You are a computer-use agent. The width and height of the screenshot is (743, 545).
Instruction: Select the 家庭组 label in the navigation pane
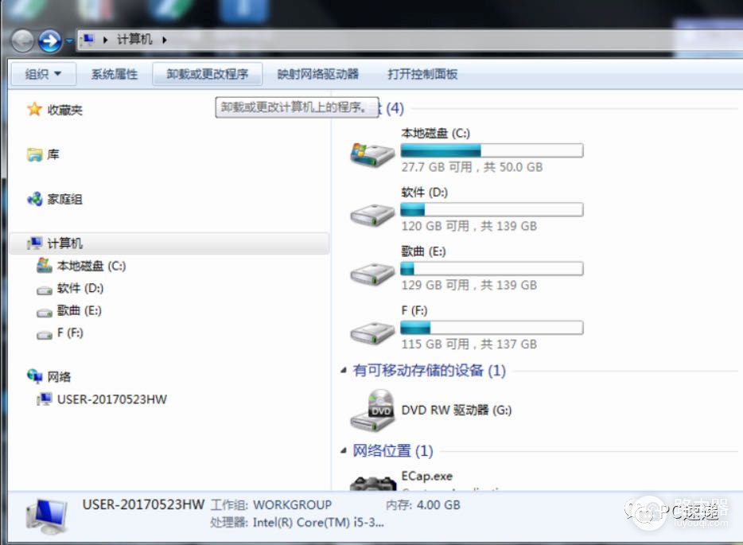(x=65, y=199)
